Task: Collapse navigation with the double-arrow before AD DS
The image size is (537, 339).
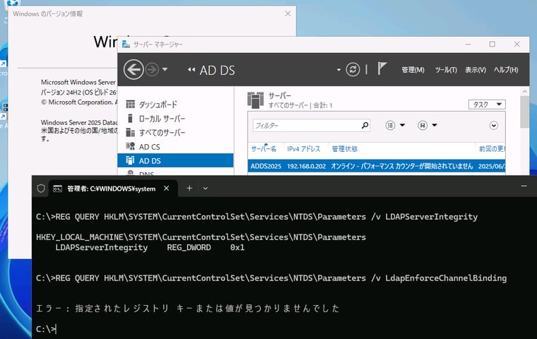Action: (191, 70)
